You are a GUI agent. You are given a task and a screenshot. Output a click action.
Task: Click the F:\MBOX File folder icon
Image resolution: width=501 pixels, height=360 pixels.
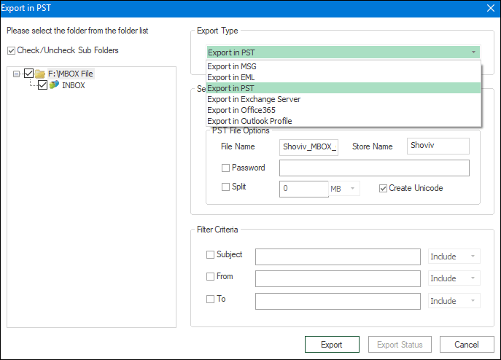[x=40, y=74]
